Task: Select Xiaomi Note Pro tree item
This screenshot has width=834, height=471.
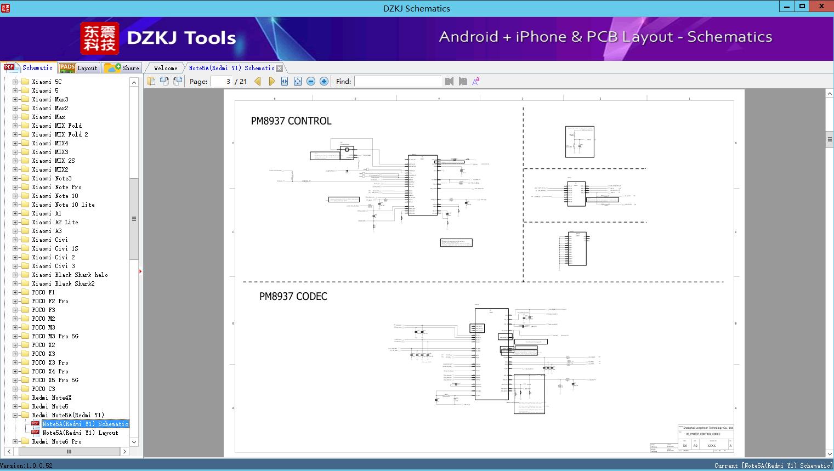Action: point(56,187)
